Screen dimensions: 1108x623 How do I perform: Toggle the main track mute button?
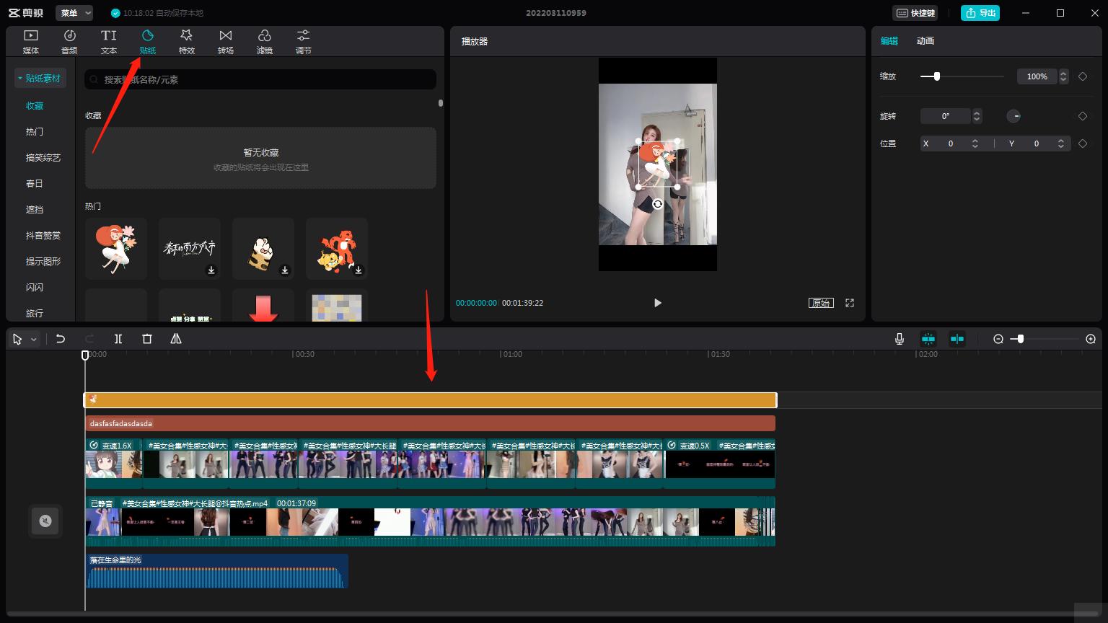(x=45, y=521)
